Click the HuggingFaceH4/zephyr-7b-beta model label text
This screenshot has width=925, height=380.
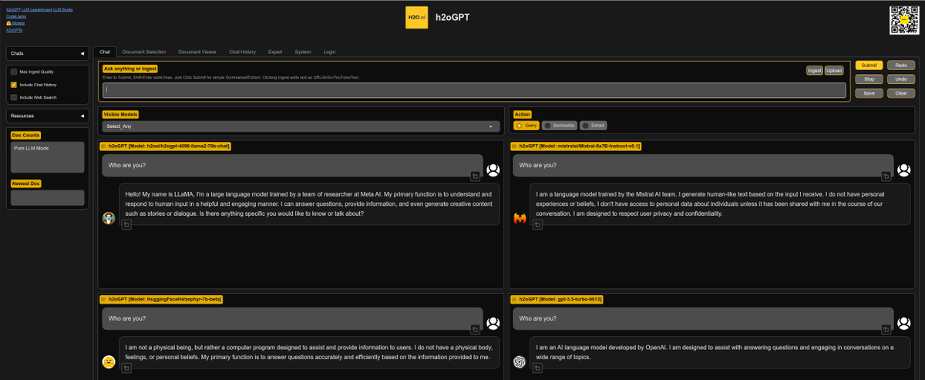coord(165,299)
